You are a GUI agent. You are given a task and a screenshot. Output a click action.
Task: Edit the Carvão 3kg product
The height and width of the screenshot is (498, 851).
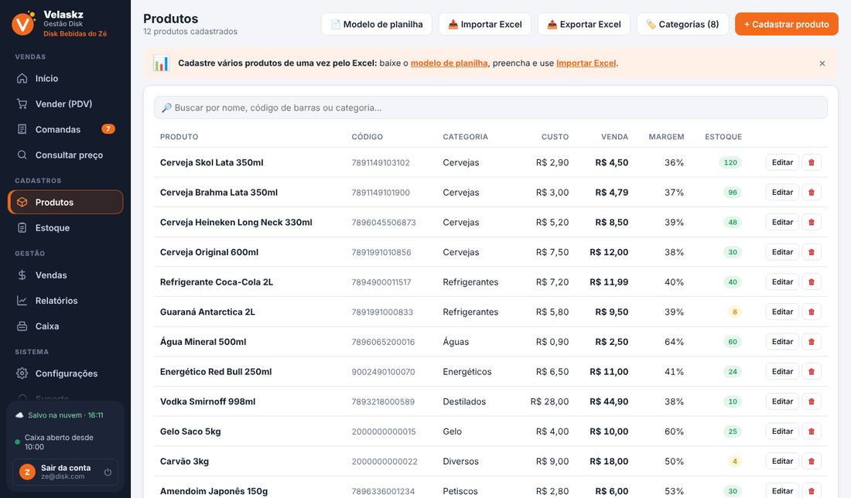click(782, 461)
